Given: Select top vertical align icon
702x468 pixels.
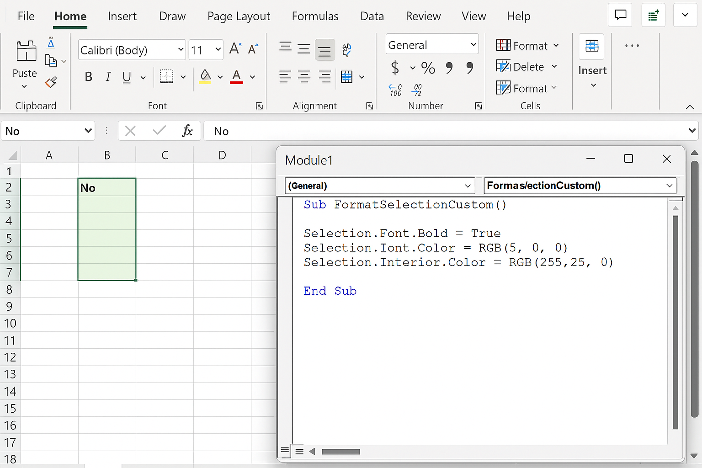Looking at the screenshot, I should point(286,47).
